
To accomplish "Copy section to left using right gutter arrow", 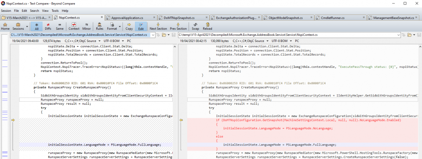I will point(181,120).
